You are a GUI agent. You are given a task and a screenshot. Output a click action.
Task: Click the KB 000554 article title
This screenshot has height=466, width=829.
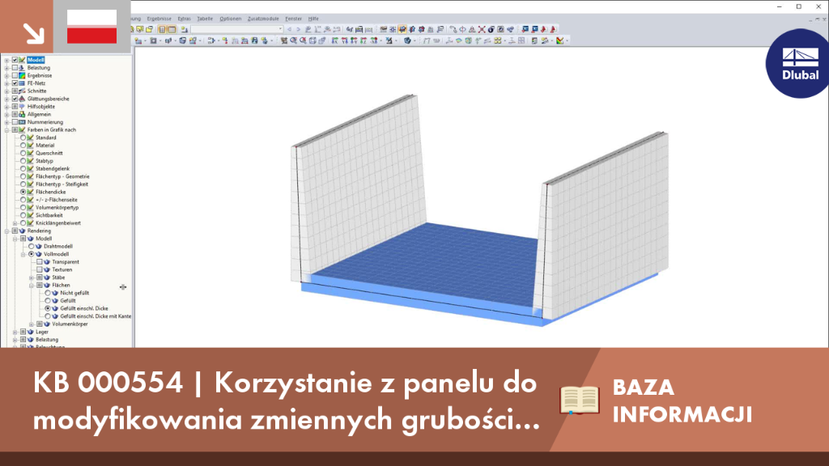[287, 401]
